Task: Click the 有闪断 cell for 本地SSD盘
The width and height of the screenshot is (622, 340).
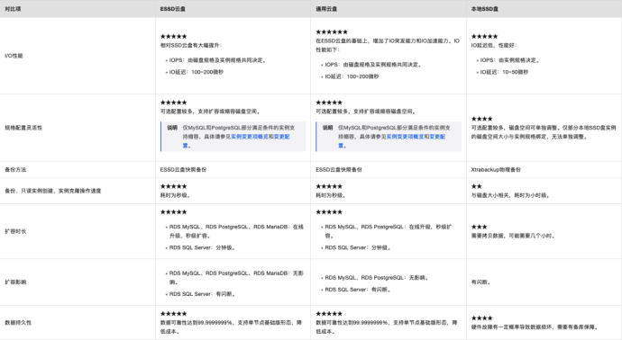Action: (x=480, y=282)
